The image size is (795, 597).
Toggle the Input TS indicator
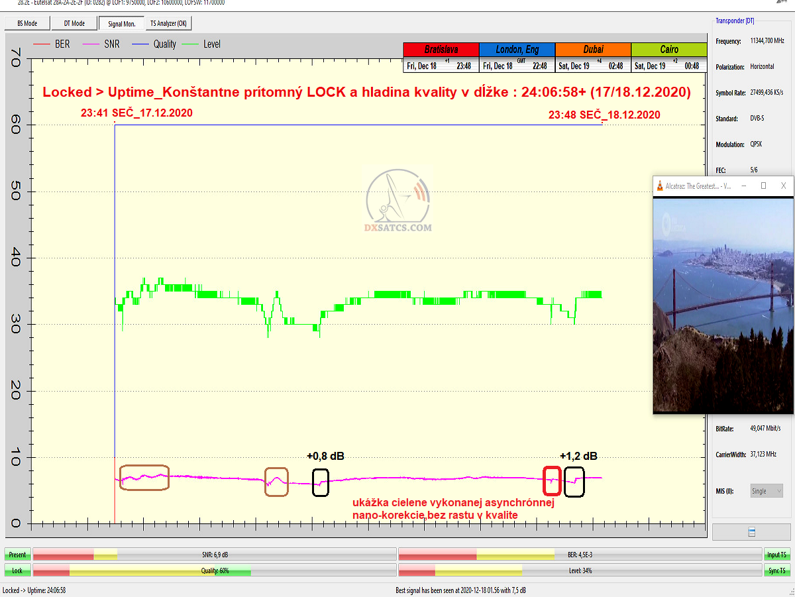pos(776,555)
